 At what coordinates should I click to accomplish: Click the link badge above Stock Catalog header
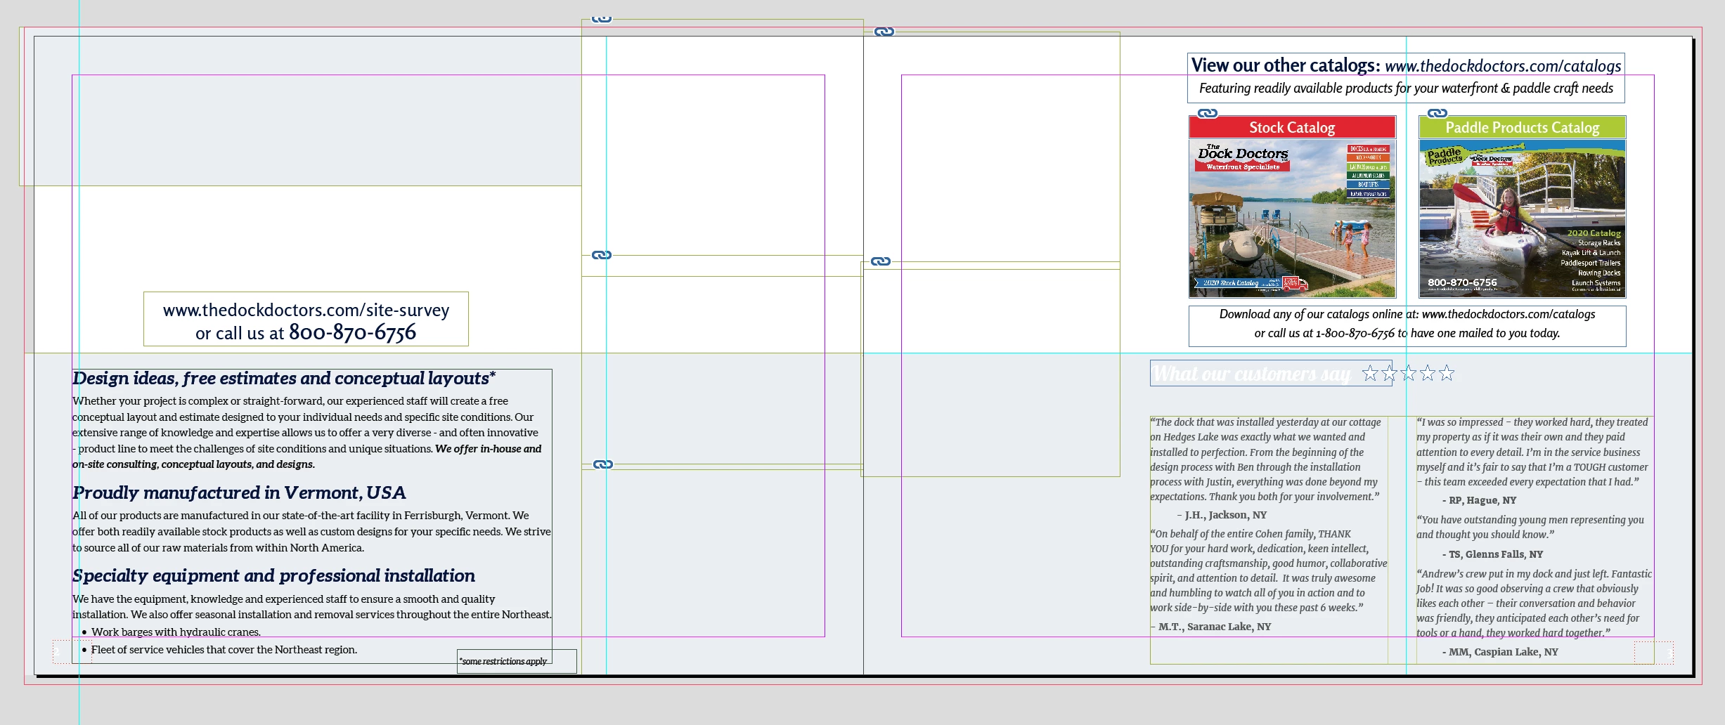(x=1207, y=113)
